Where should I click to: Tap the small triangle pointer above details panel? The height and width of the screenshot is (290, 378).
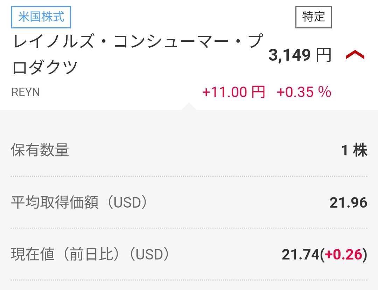[x=189, y=106]
